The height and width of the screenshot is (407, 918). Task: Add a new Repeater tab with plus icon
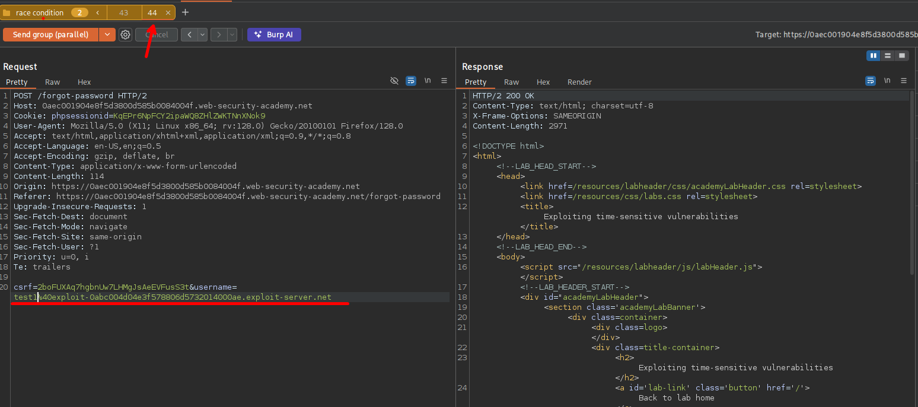coord(185,12)
